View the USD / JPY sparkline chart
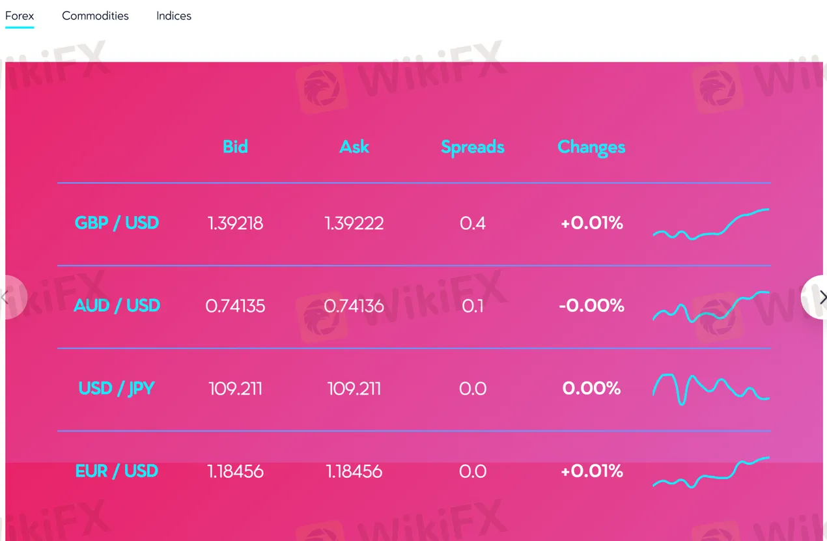 tap(711, 389)
